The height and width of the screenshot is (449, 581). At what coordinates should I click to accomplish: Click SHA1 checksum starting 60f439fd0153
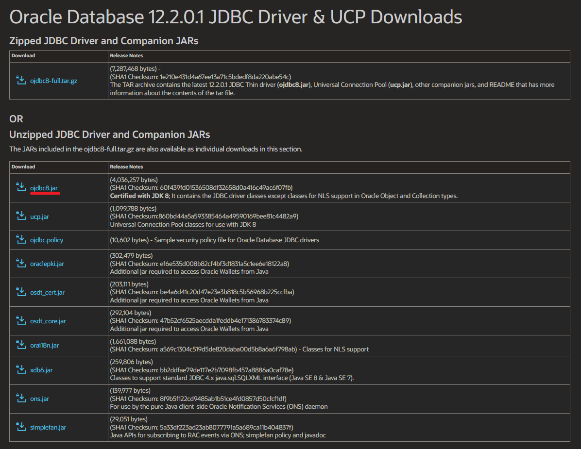pyautogui.click(x=201, y=188)
